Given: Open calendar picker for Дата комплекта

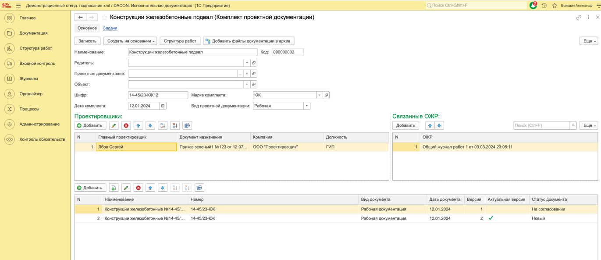Looking at the screenshot, I should click(x=163, y=106).
